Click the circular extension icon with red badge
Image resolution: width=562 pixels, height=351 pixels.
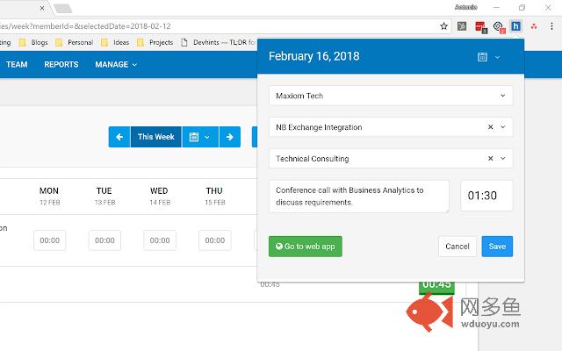tap(499, 27)
